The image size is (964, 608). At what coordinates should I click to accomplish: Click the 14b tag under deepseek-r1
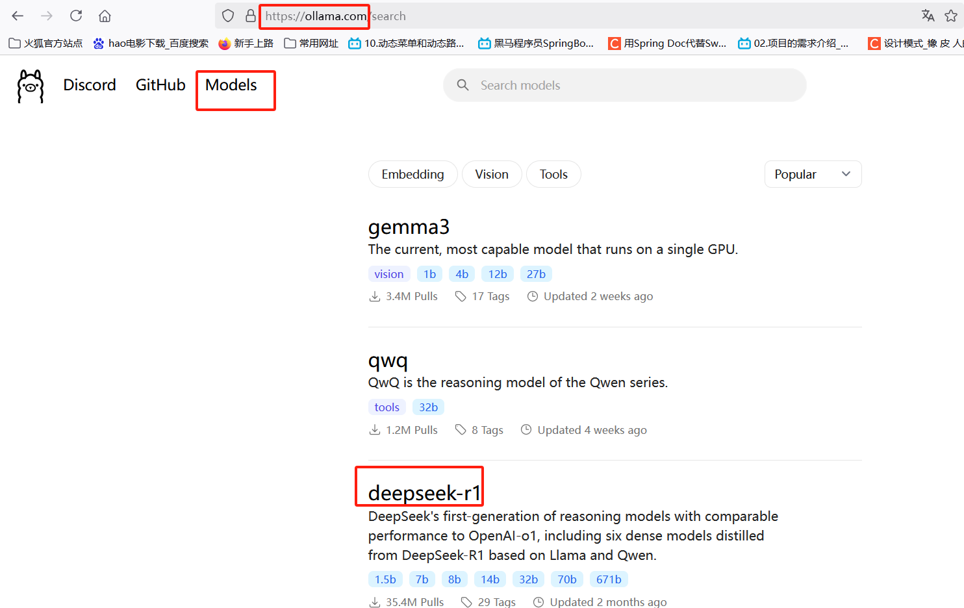490,579
